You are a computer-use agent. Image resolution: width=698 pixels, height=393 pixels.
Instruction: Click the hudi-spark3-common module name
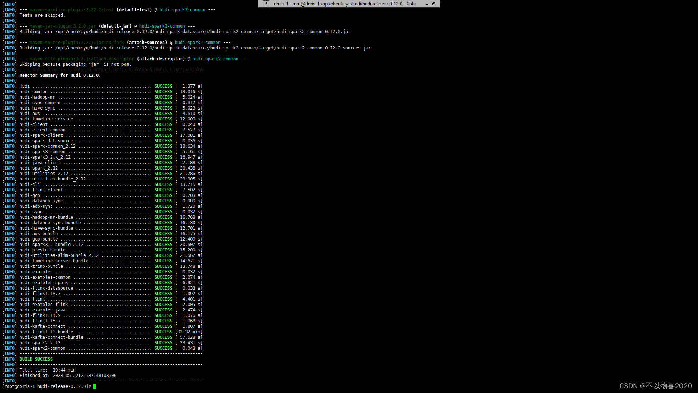click(43, 152)
